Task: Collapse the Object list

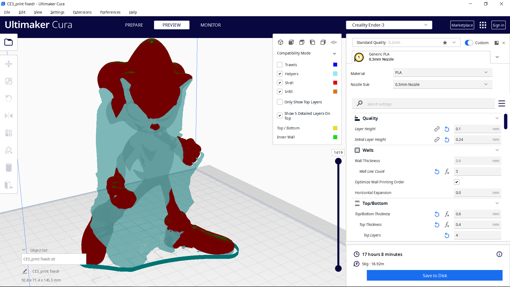Action: (x=24, y=250)
